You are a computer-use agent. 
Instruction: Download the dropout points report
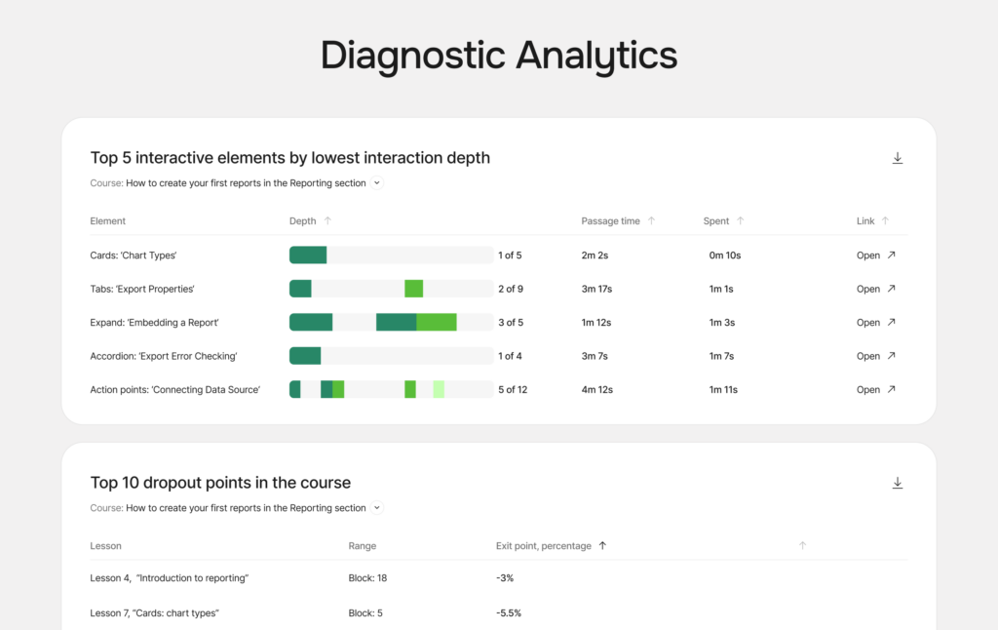(898, 483)
